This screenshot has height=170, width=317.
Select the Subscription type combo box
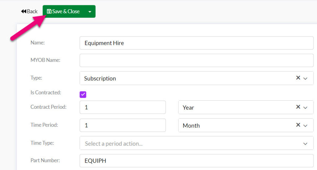pos(197,78)
